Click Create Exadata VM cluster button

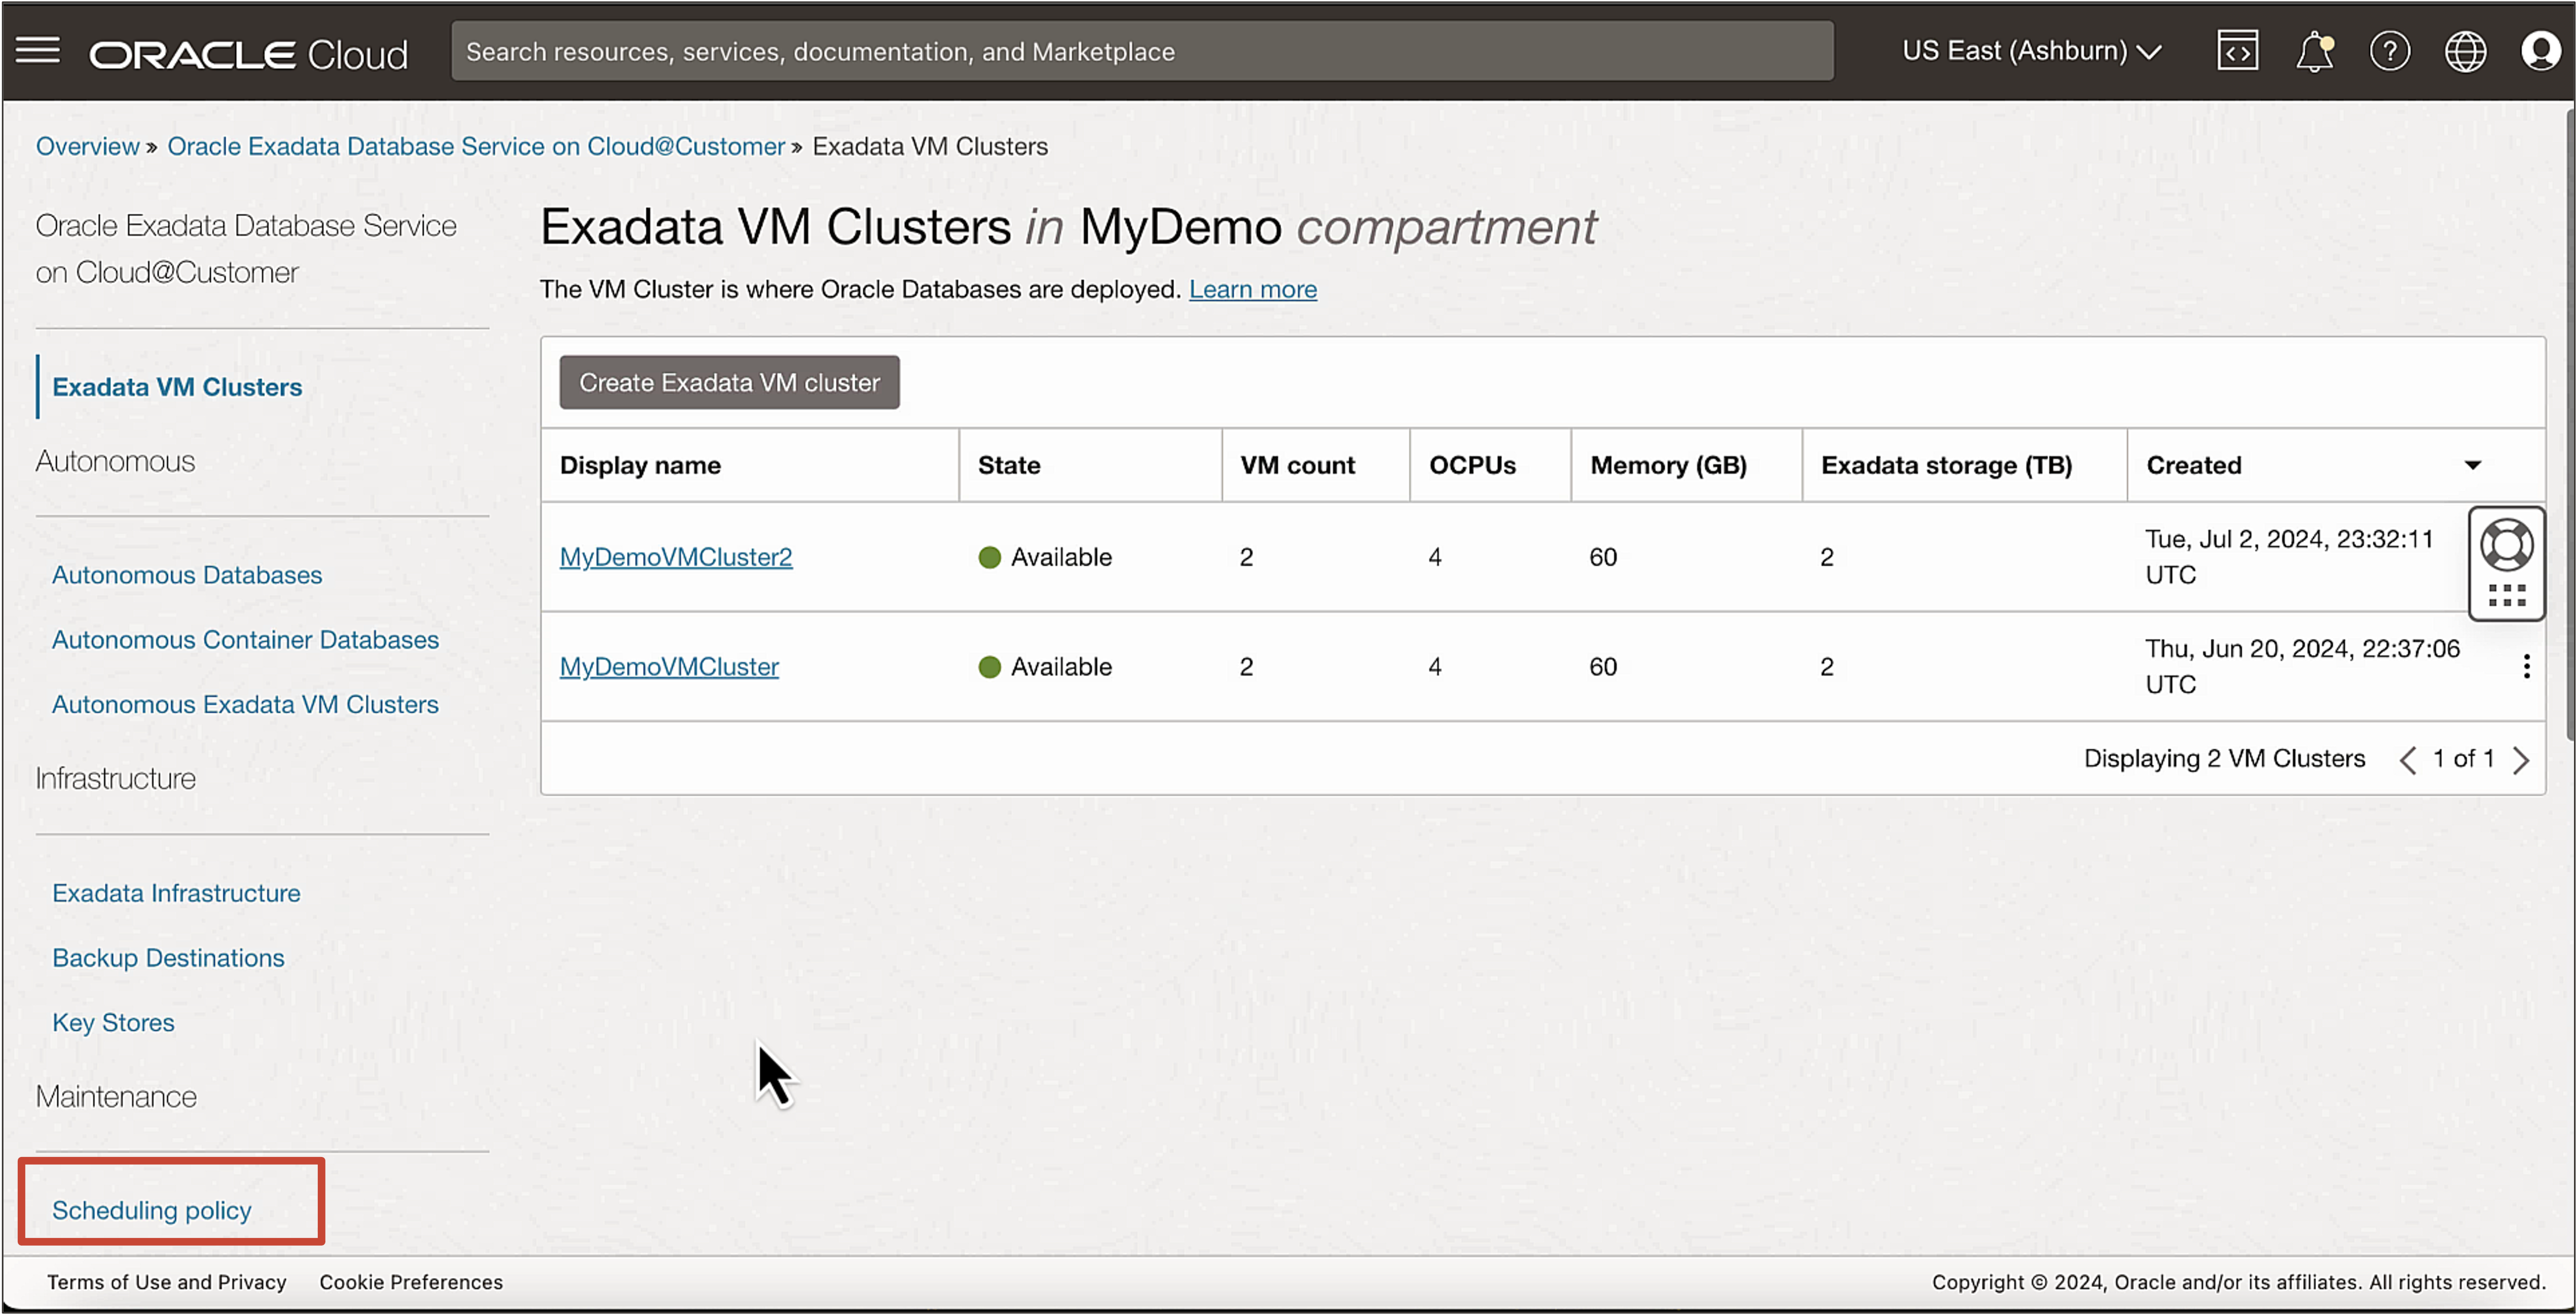pos(729,383)
